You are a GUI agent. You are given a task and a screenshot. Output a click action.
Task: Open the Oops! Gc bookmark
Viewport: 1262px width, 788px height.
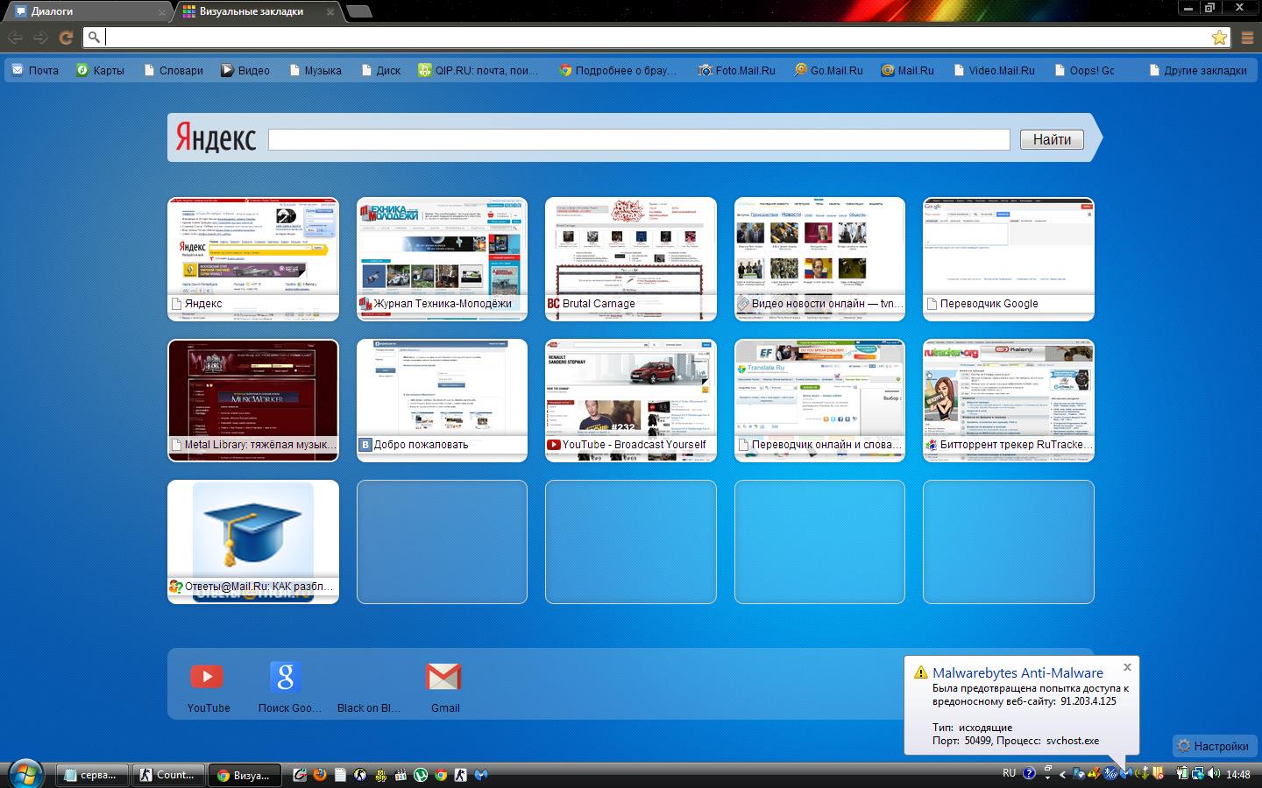pyautogui.click(x=1084, y=71)
